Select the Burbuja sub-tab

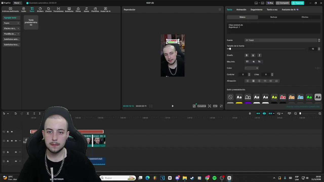tap(274, 17)
